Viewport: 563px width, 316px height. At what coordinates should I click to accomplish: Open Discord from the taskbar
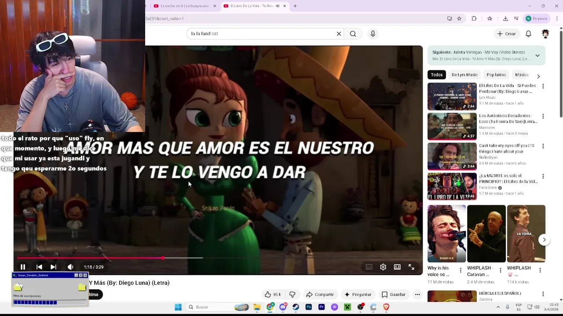tap(283, 307)
